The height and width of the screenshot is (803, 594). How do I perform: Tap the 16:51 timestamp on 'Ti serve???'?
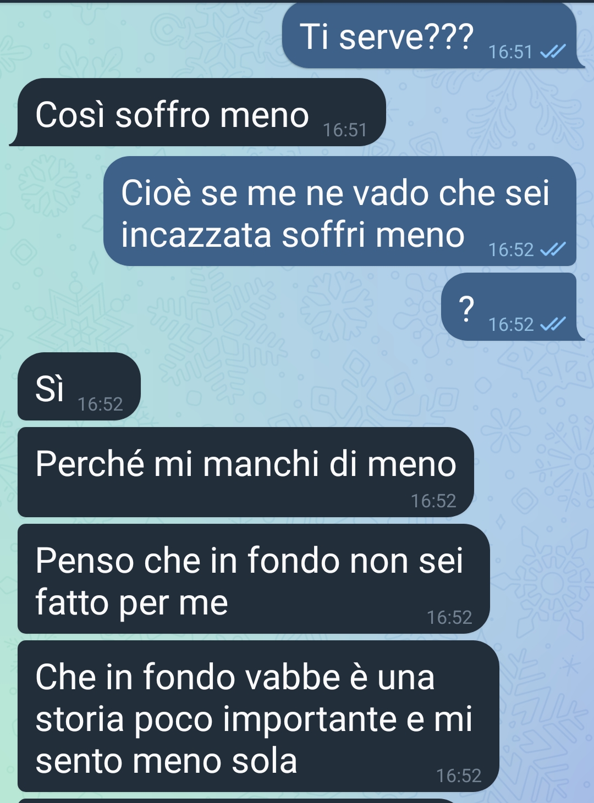point(510,52)
